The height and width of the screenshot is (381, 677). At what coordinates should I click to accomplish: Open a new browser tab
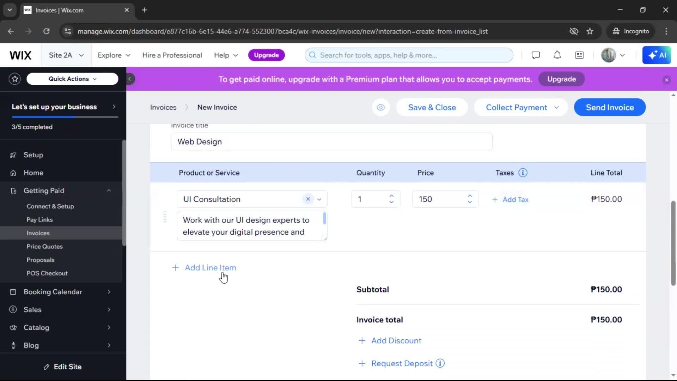pyautogui.click(x=145, y=10)
